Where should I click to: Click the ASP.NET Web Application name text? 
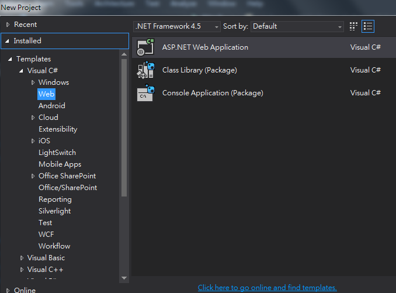point(205,47)
